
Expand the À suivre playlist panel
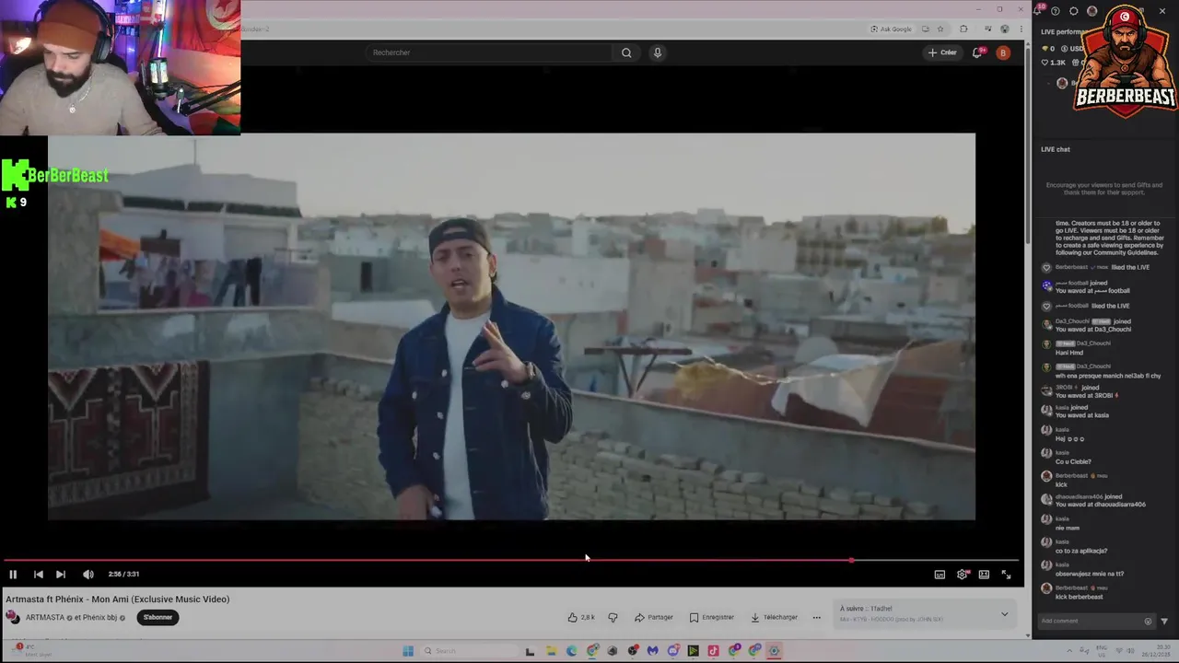pos(1004,613)
